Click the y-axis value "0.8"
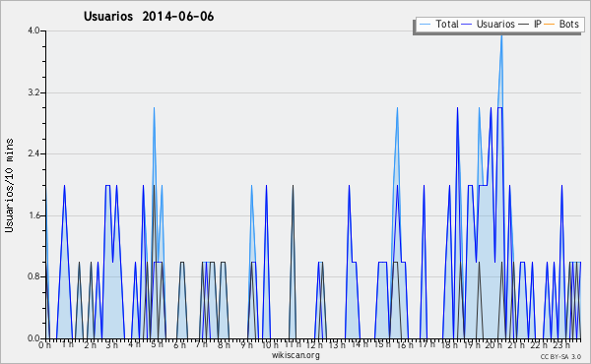 [x=33, y=277]
